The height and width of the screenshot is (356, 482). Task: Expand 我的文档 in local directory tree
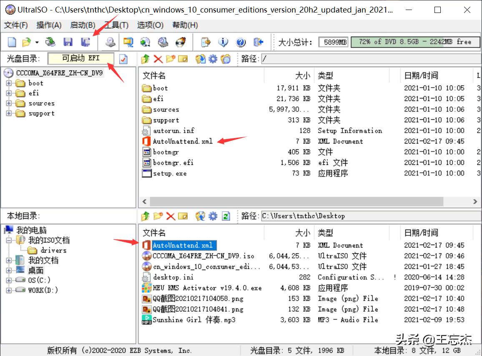click(8, 260)
